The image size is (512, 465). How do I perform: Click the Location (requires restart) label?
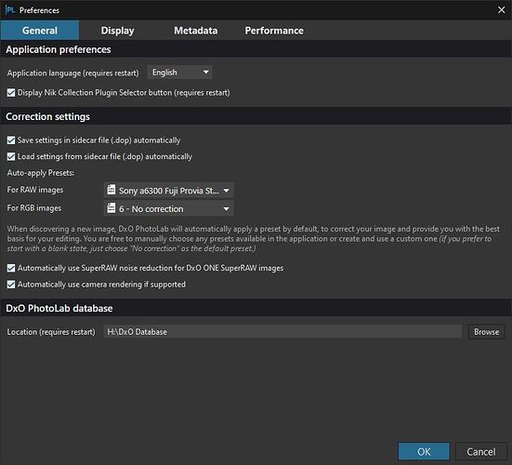(x=51, y=332)
